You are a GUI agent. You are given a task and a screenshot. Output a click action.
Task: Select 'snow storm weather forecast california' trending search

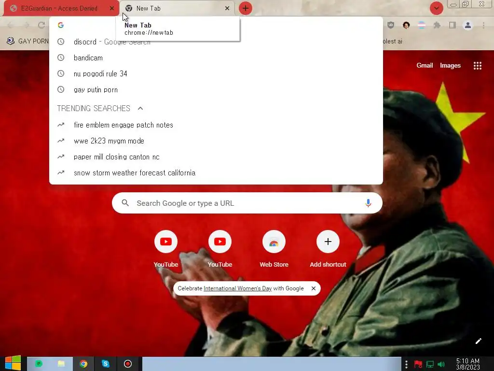point(216,173)
